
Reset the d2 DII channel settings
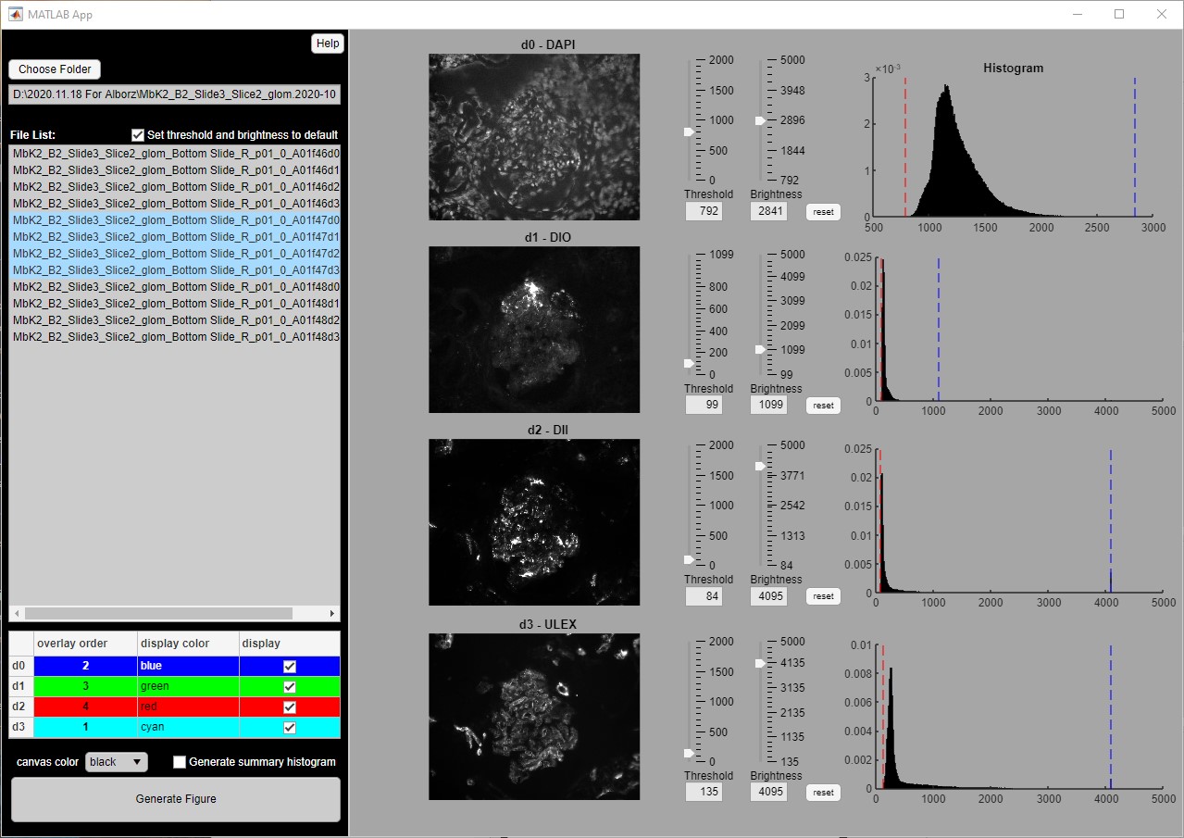[823, 596]
